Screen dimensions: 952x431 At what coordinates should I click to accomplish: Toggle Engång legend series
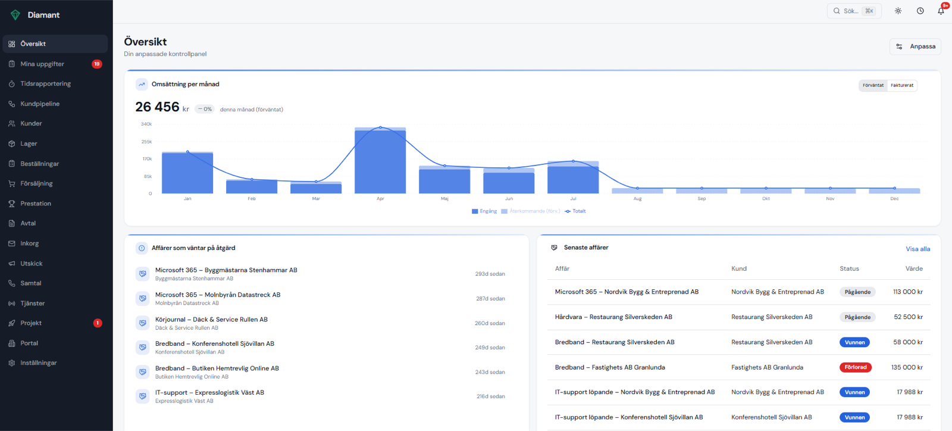click(484, 211)
